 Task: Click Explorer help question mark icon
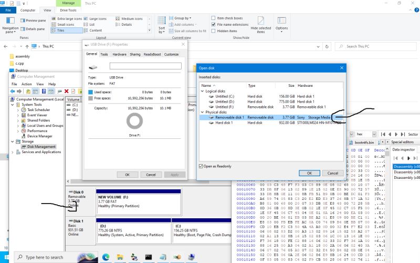[x=417, y=10]
